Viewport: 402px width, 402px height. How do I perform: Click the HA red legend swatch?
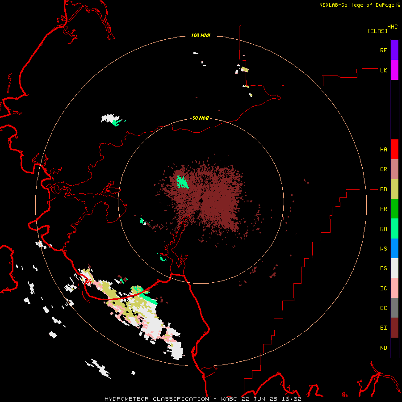point(394,149)
